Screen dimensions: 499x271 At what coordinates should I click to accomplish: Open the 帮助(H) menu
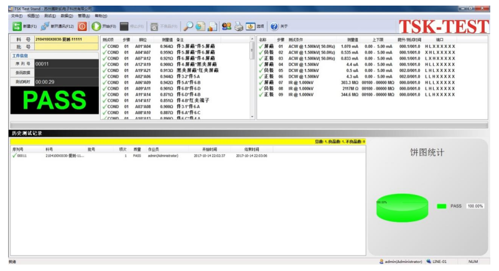[x=100, y=16]
